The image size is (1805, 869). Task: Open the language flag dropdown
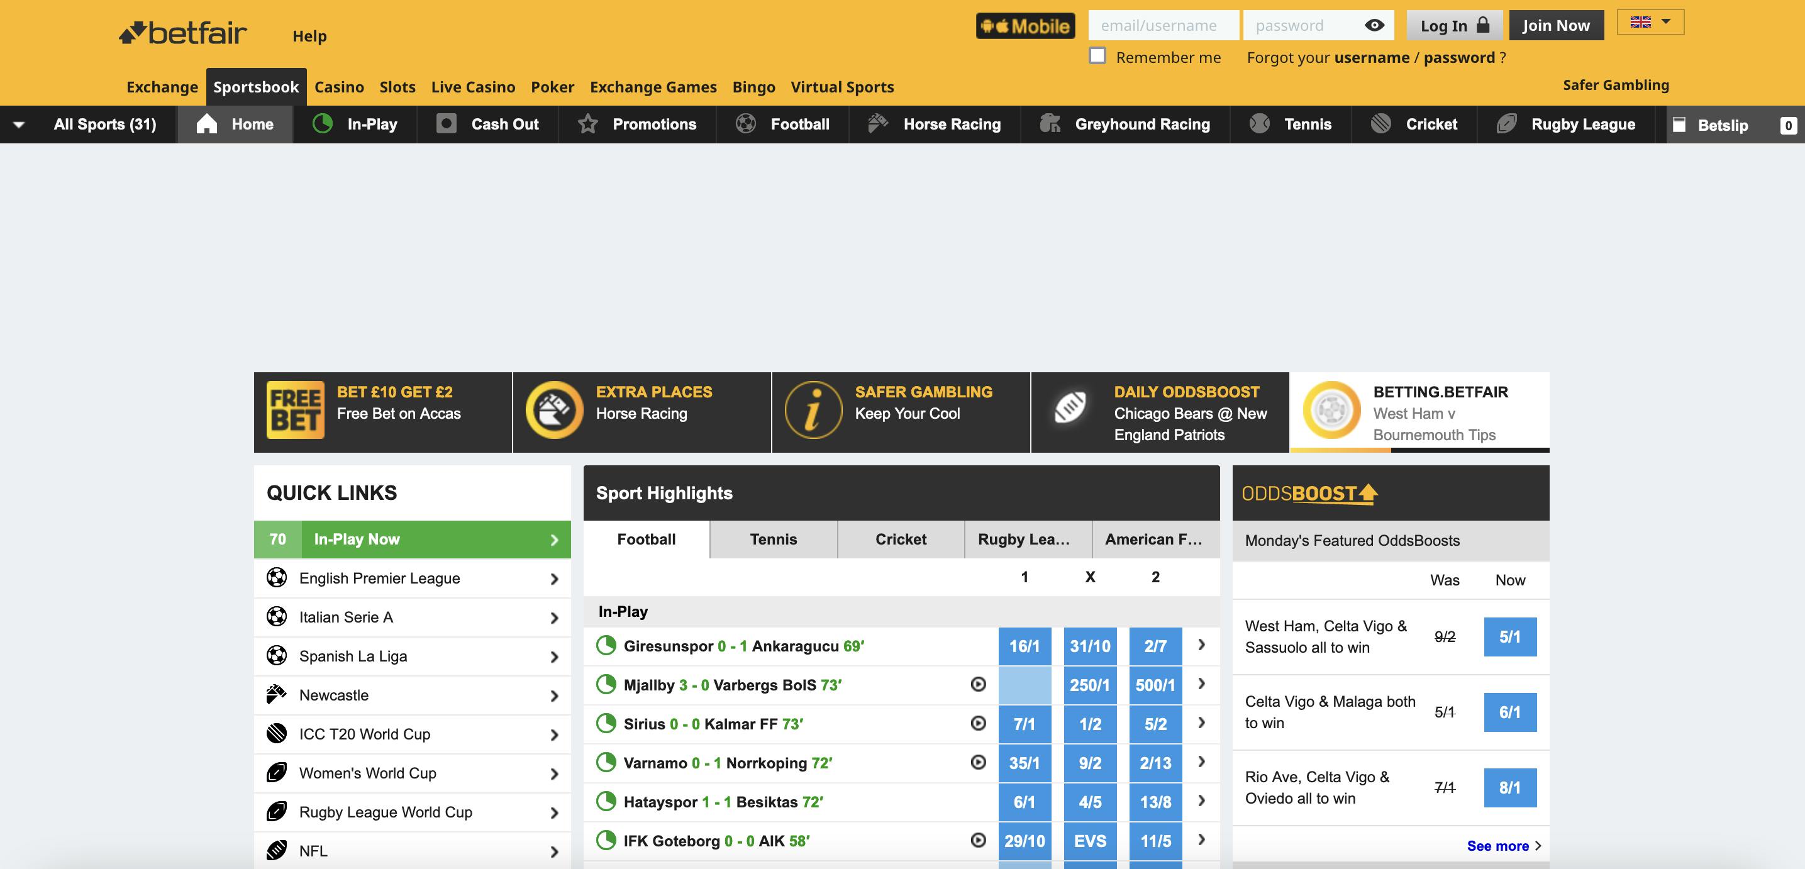pos(1650,22)
